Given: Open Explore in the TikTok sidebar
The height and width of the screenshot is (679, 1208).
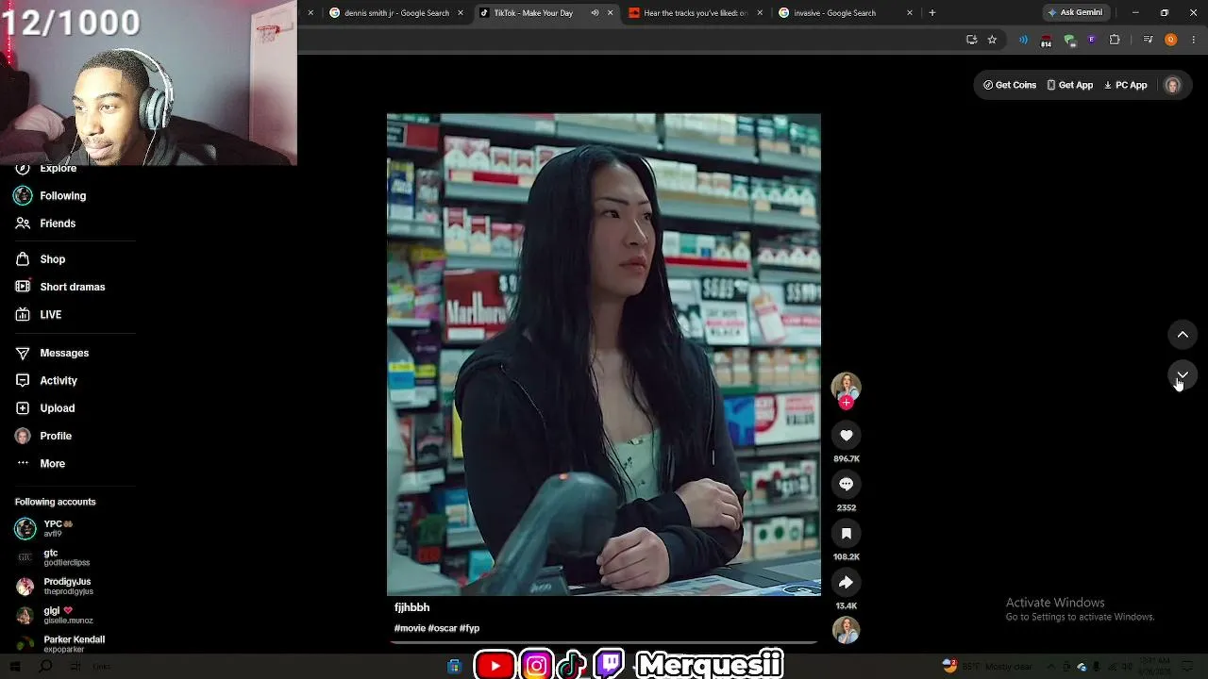Looking at the screenshot, I should pyautogui.click(x=45, y=168).
